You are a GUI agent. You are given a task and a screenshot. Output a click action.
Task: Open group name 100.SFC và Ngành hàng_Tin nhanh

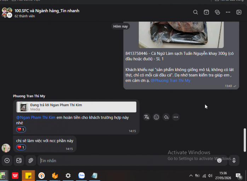coord(47,11)
